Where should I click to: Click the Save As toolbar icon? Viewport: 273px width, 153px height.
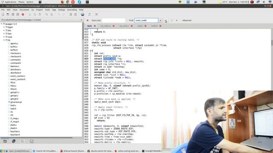[18, 14]
